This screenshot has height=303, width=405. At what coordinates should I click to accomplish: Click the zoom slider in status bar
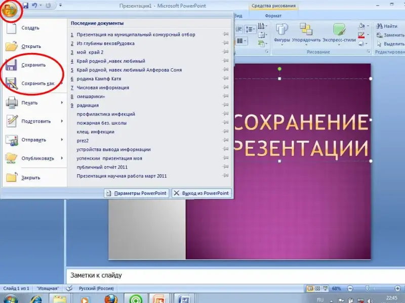pyautogui.click(x=367, y=288)
